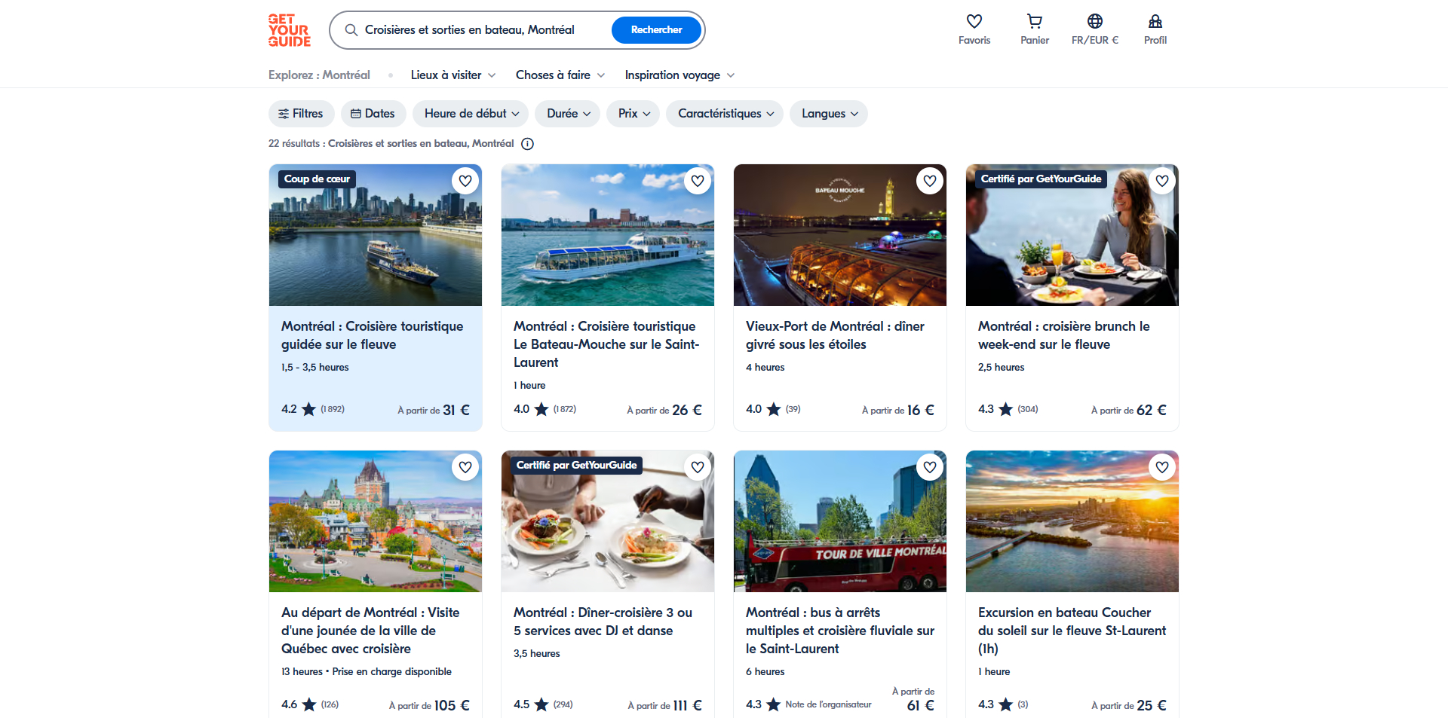Favorite the croisière brunch week-end card

click(1162, 181)
